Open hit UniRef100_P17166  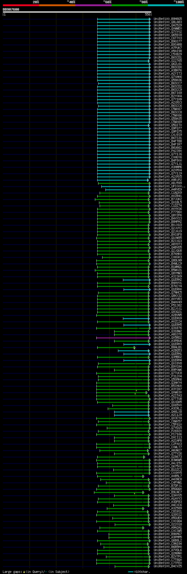168,434
